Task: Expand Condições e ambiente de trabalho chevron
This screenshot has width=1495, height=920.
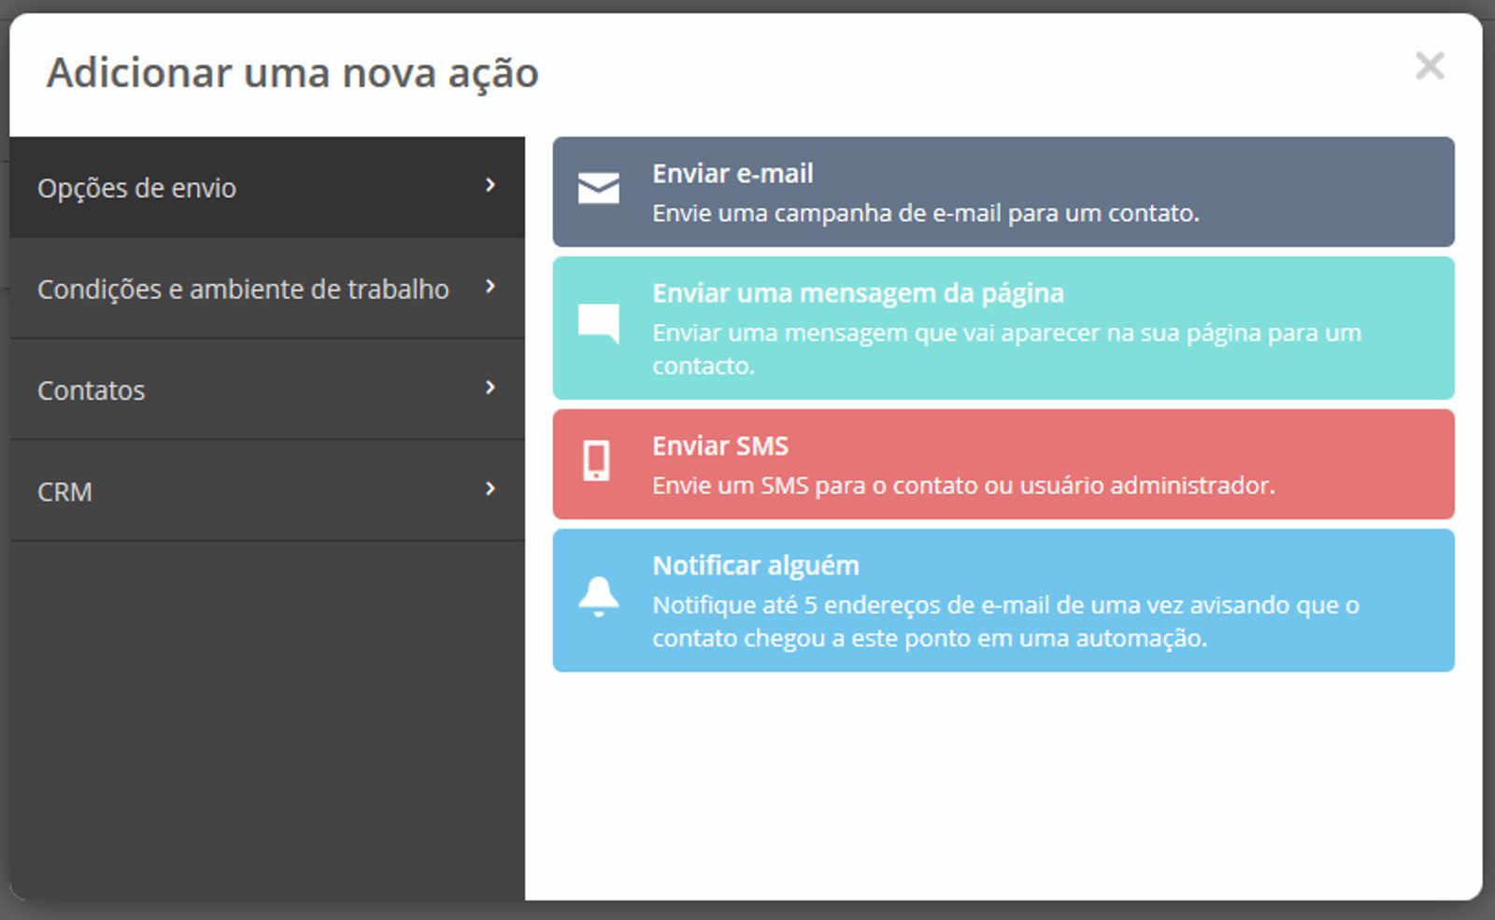Action: tap(490, 287)
